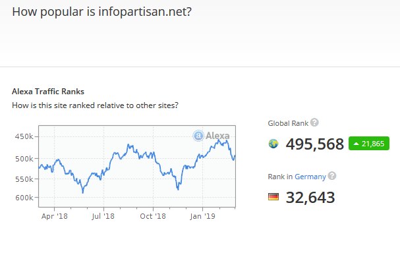Click the Global Rank help question-mark icon
The width and height of the screenshot is (400, 255).
tap(314, 123)
